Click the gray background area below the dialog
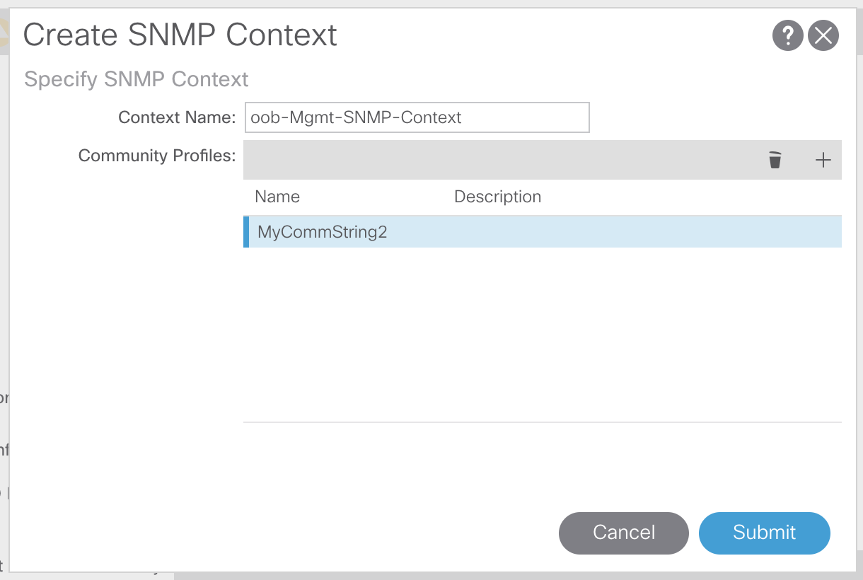863x580 pixels. pyautogui.click(x=495, y=576)
